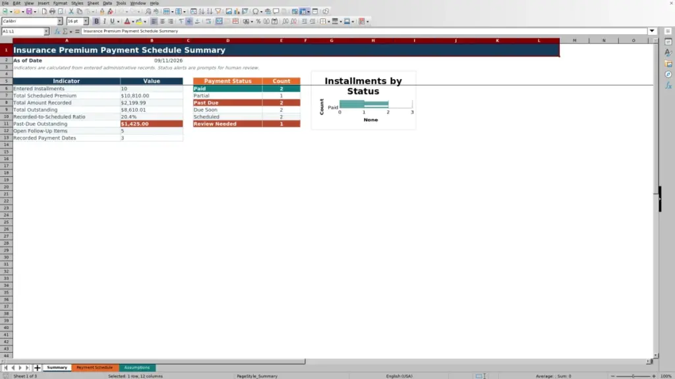Open the sidebar Styles panel icon

click(668, 53)
